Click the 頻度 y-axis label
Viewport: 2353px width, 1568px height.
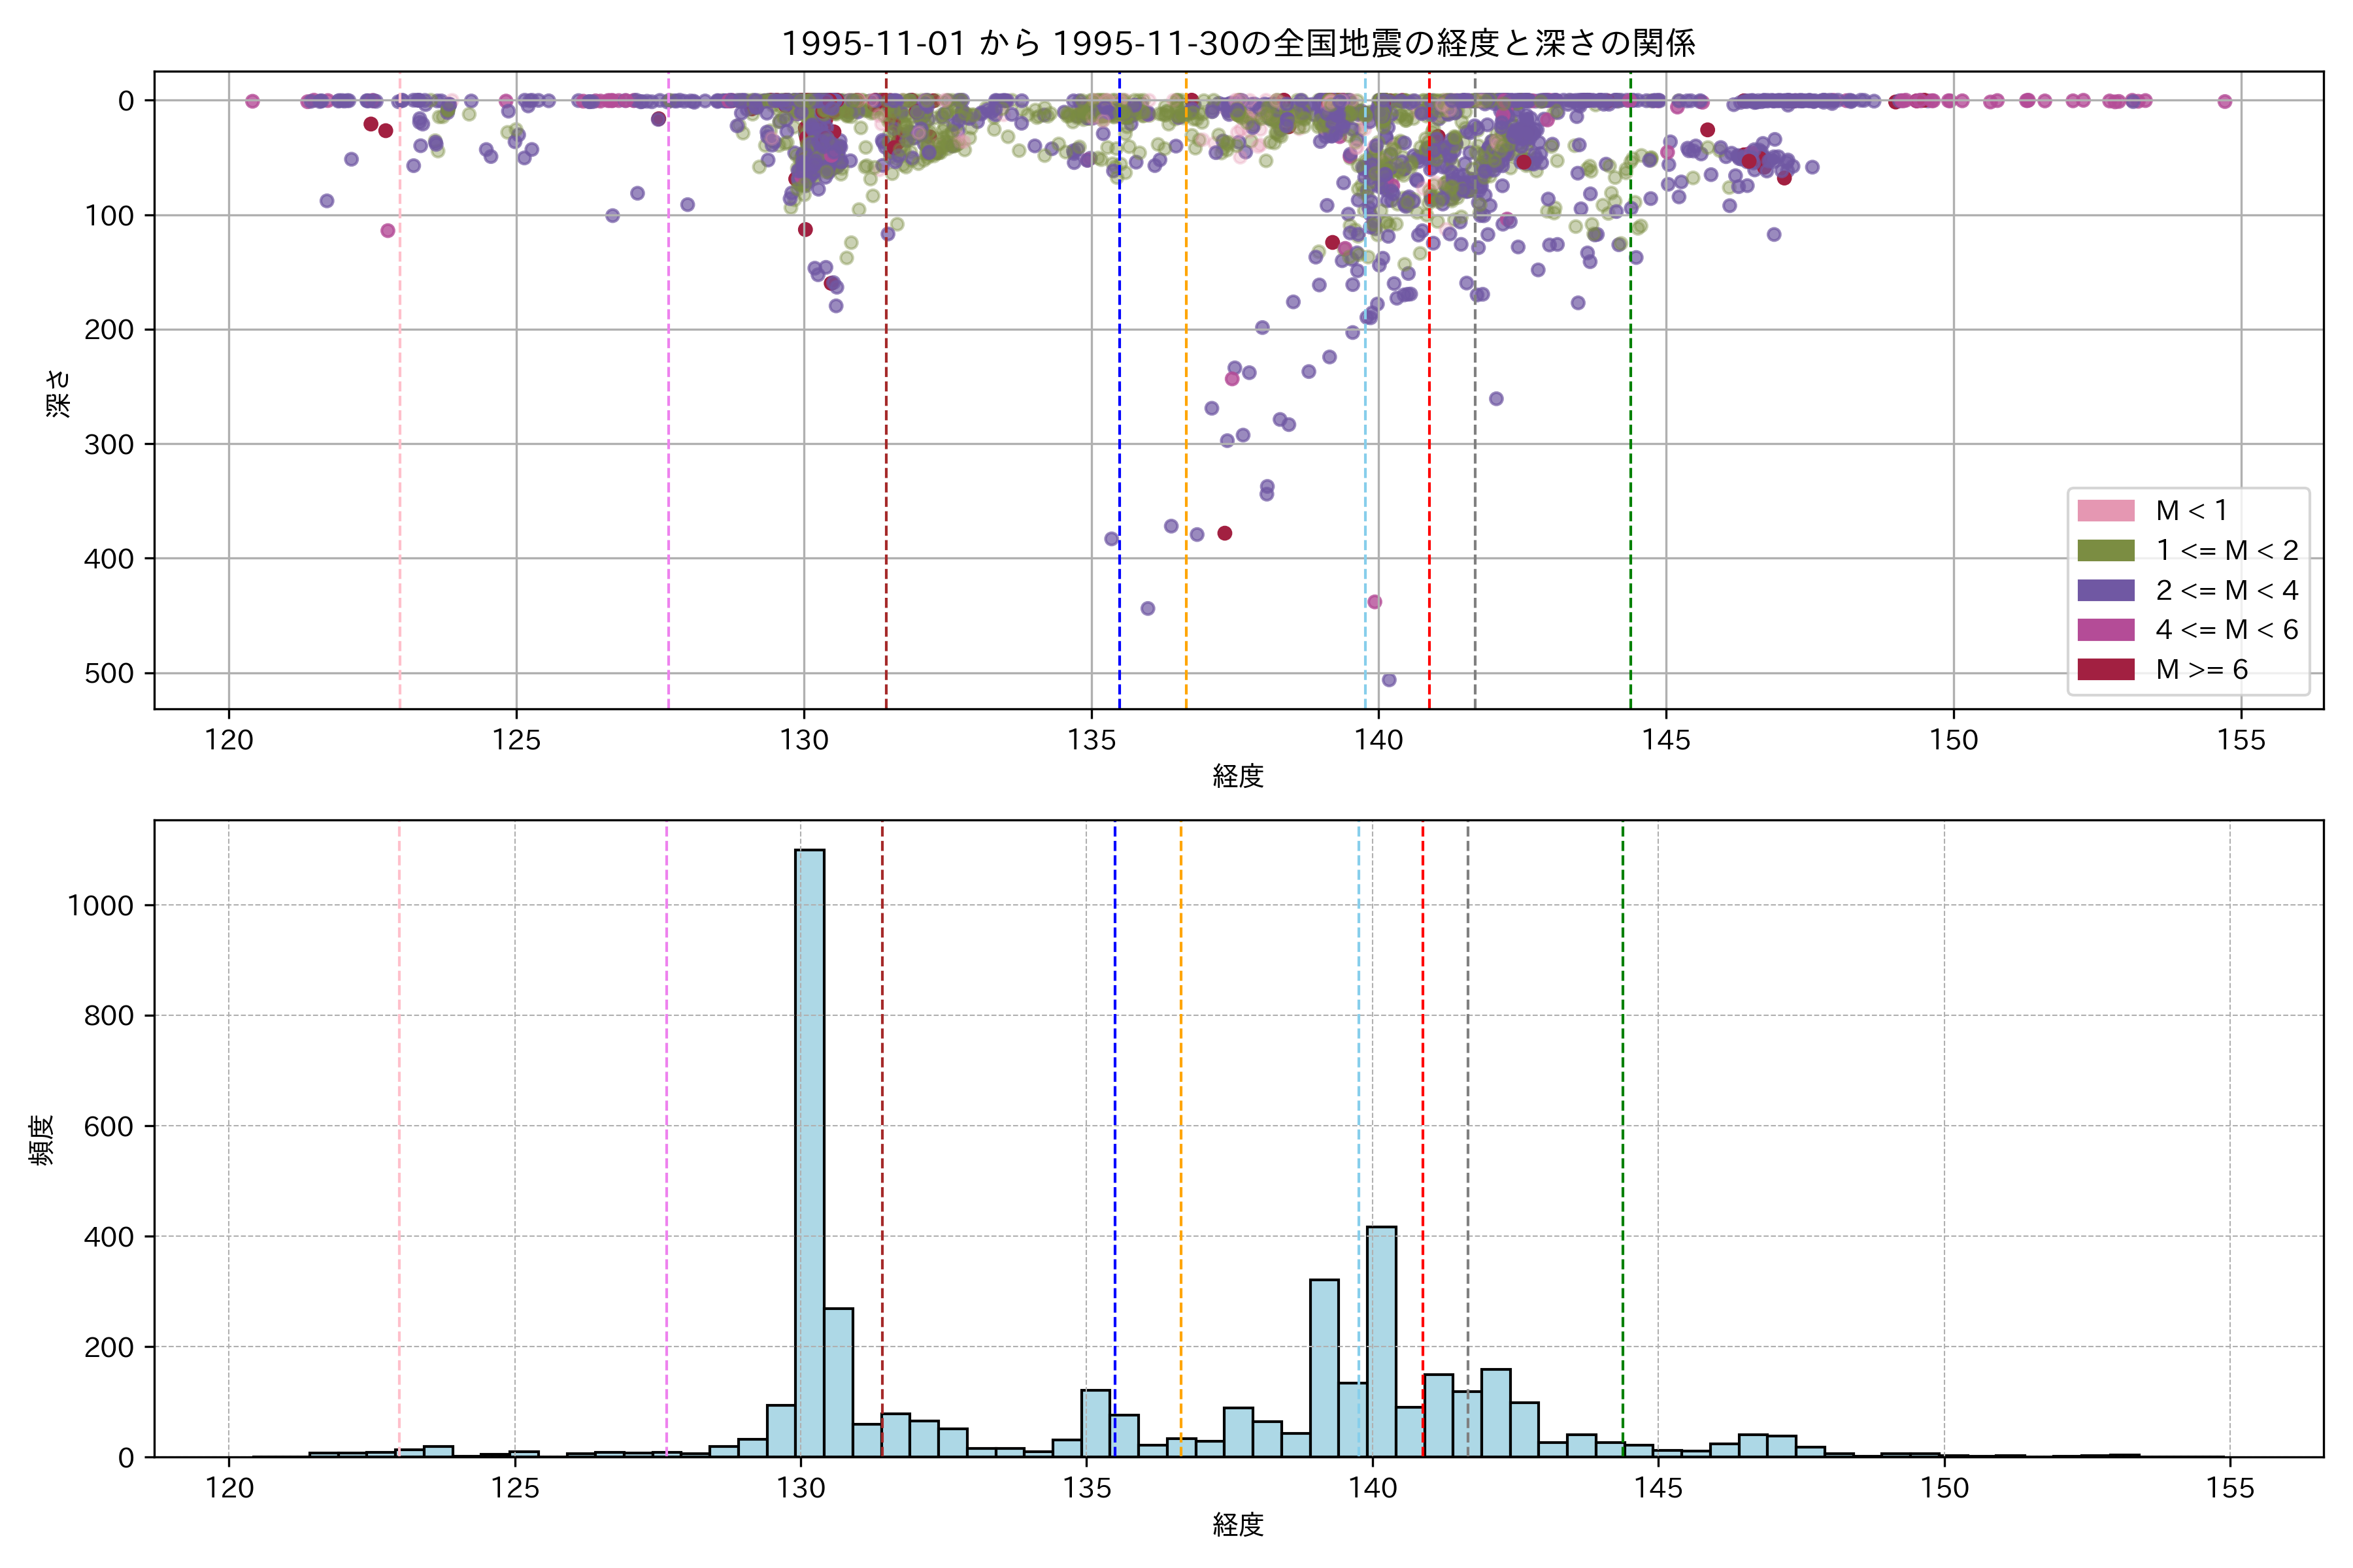(42, 1140)
